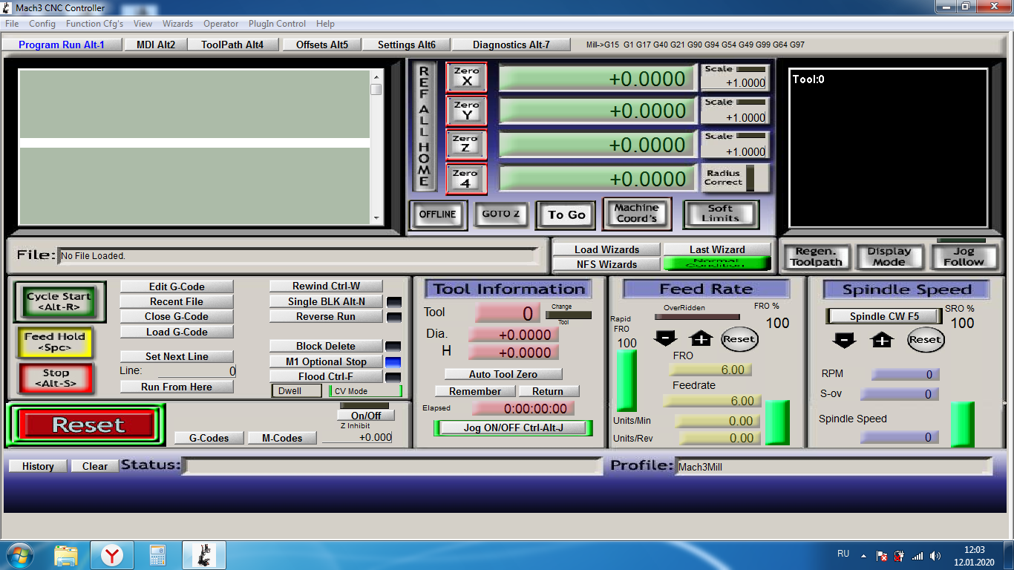Screen dimensions: 1014x570
Task: Click the battery power tray icon
Action: click(899, 556)
